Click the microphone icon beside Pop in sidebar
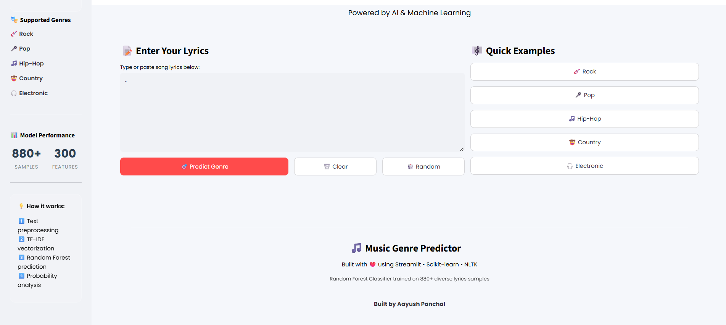Screen dimensions: 726x325 (x=14, y=49)
